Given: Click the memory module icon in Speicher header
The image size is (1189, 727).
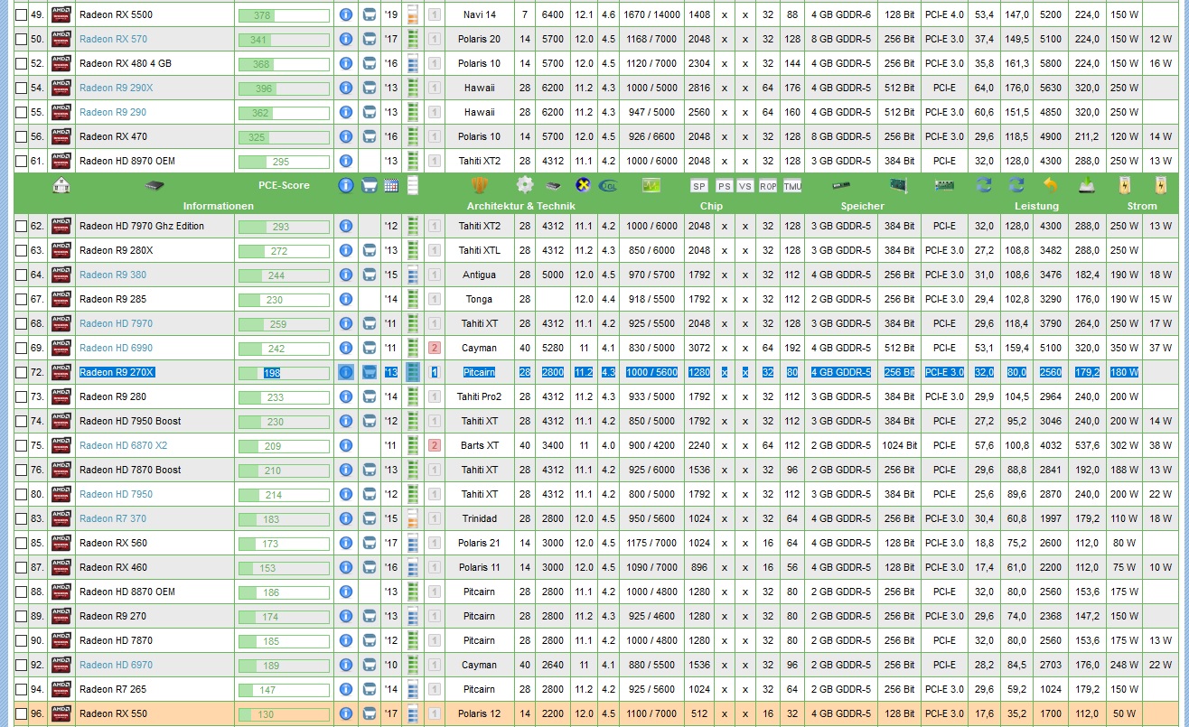Looking at the screenshot, I should click(841, 185).
